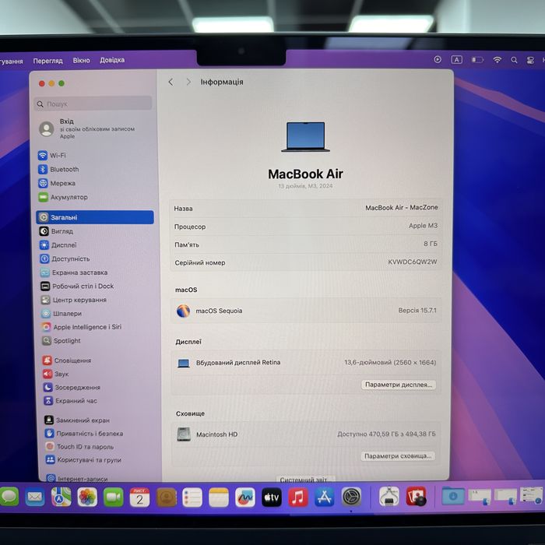Open Photos from the Dock
The image size is (545, 545).
click(x=87, y=498)
